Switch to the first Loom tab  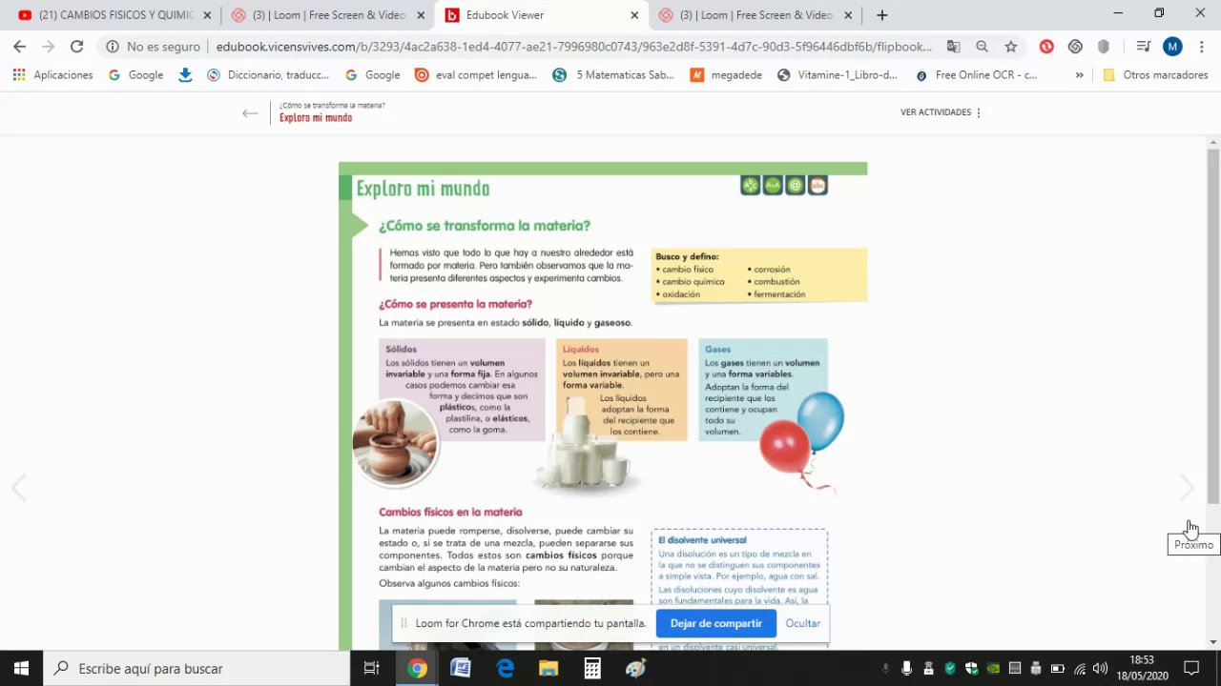[328, 15]
